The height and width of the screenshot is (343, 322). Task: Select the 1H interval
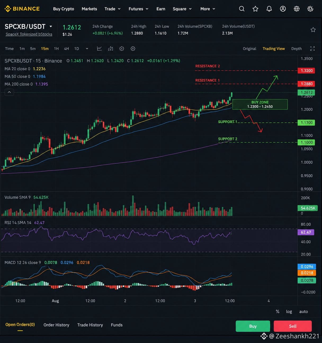point(56,49)
